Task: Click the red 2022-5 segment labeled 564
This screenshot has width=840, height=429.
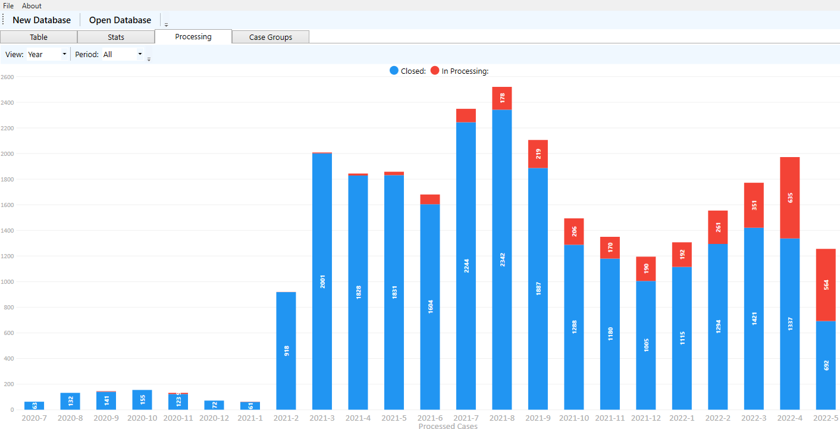Action: 826,285
